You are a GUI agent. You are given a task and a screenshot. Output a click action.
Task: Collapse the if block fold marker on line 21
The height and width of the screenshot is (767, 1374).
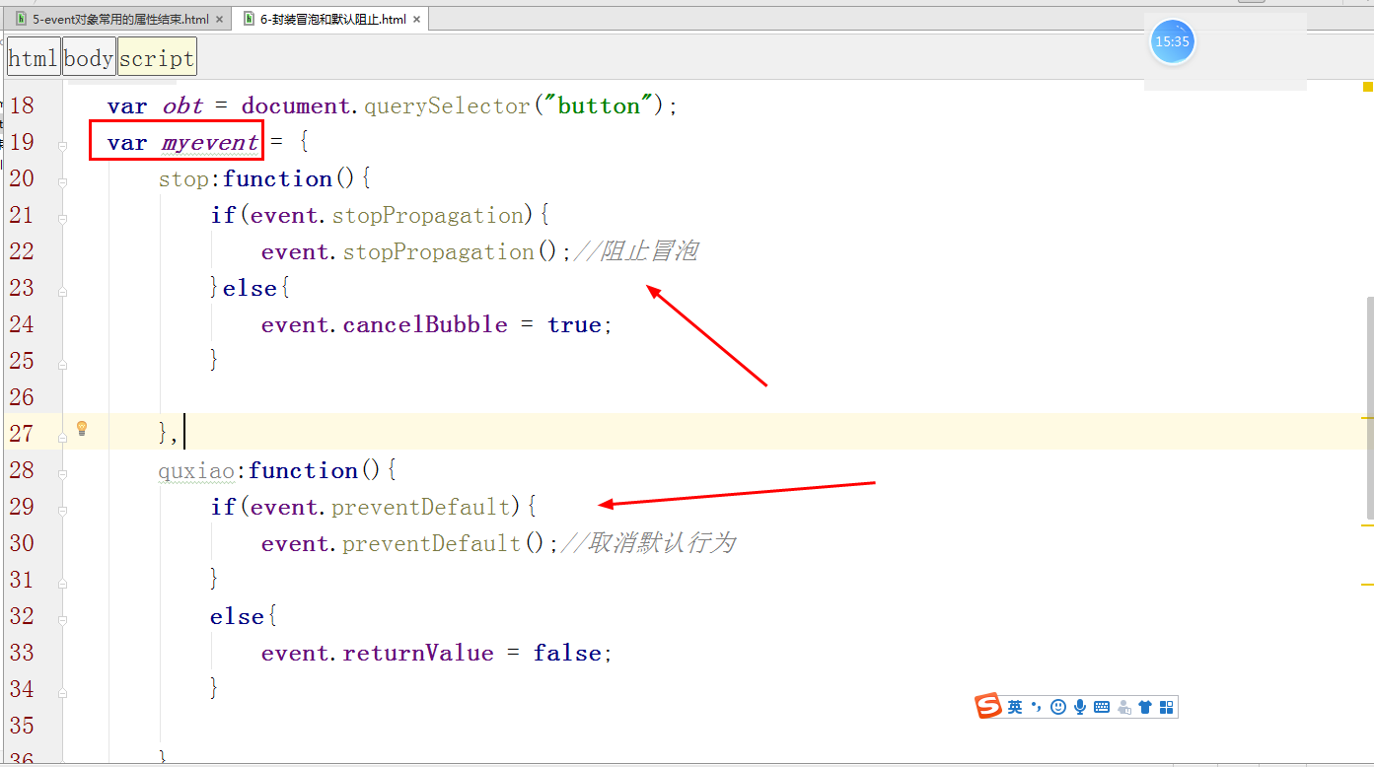click(62, 220)
